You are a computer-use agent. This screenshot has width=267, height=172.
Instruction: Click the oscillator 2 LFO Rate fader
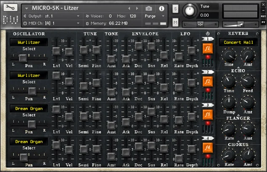point(179,87)
